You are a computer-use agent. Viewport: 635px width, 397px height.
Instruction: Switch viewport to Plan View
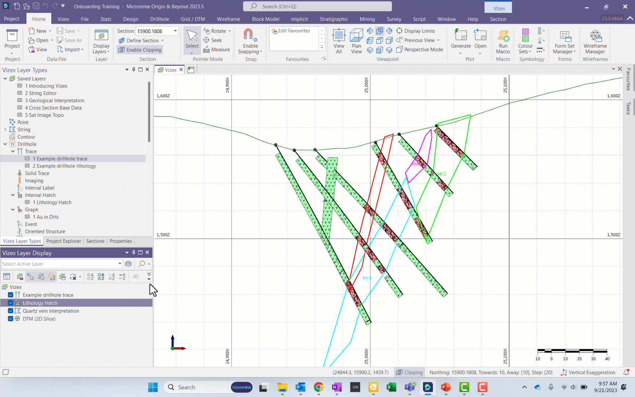click(x=356, y=40)
